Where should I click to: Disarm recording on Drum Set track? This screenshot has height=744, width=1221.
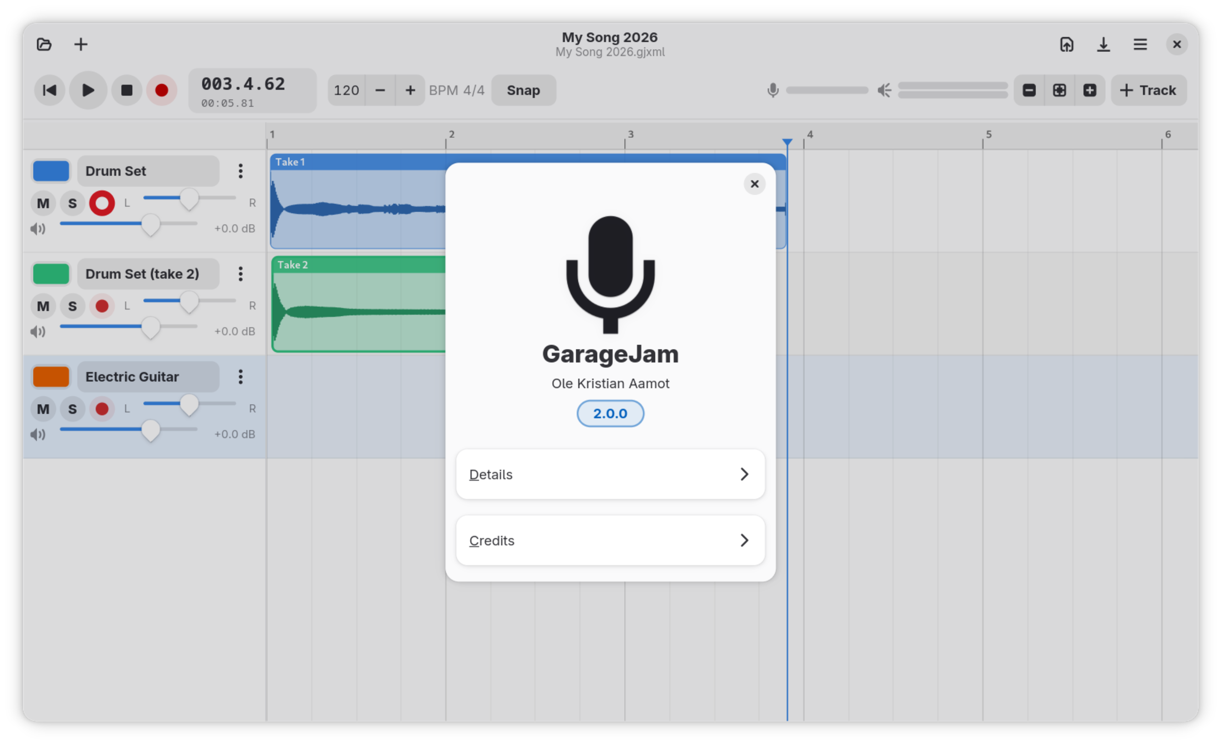102,203
